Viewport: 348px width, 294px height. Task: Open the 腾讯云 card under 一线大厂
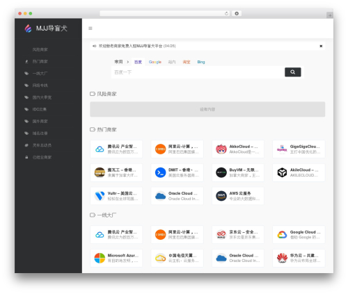point(116,234)
